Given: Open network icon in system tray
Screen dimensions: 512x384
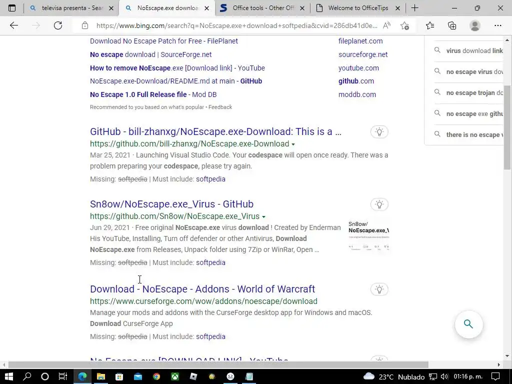Looking at the screenshot, I should (433, 377).
